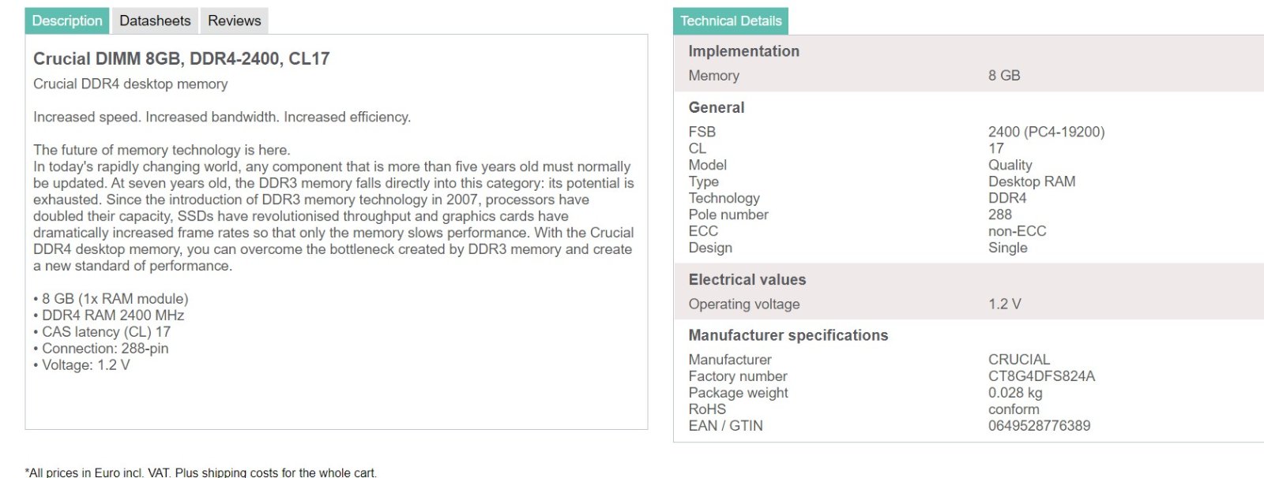Click the operating voltage value 1.2 V
This screenshot has height=478, width=1264.
coord(1004,304)
